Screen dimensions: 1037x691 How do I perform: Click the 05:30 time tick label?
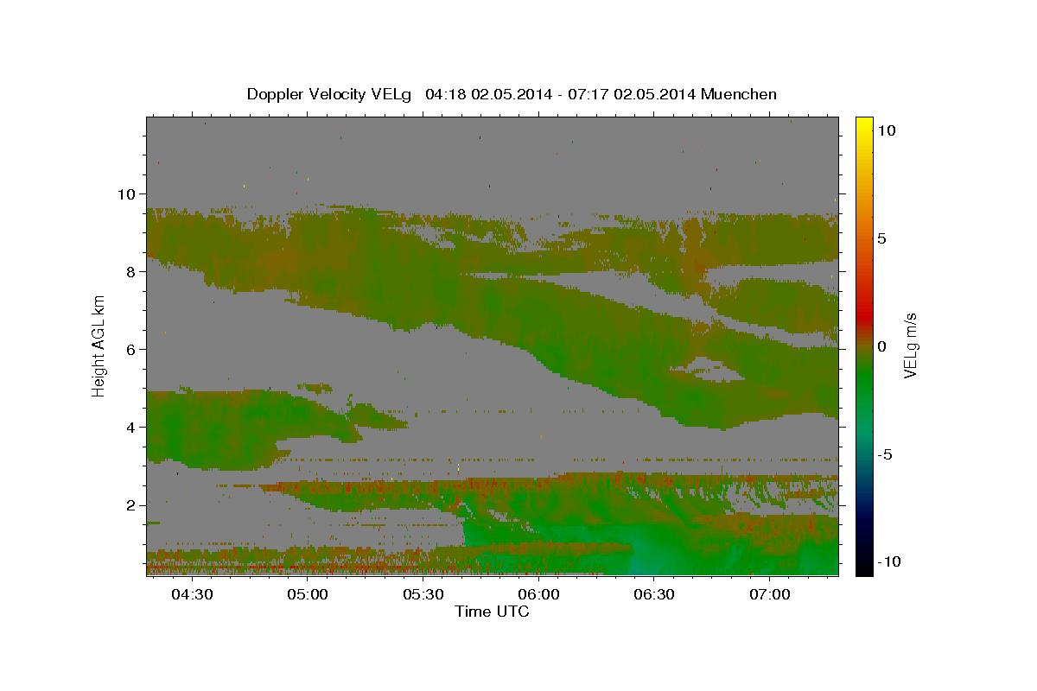423,594
